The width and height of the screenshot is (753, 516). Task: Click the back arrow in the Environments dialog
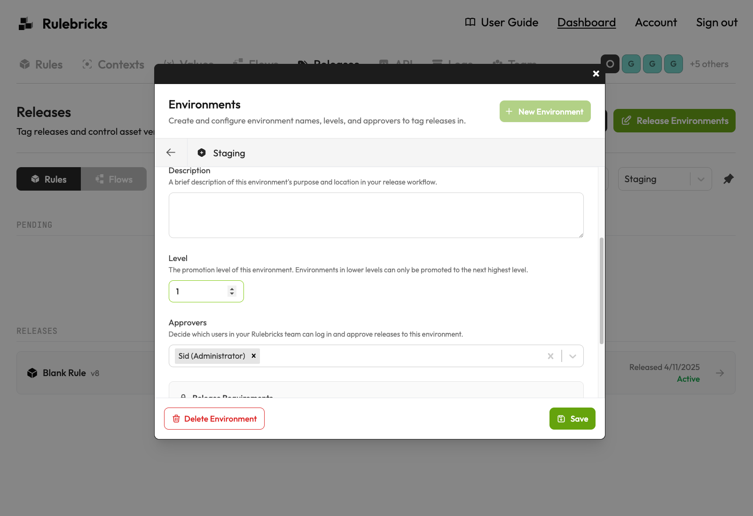(171, 152)
